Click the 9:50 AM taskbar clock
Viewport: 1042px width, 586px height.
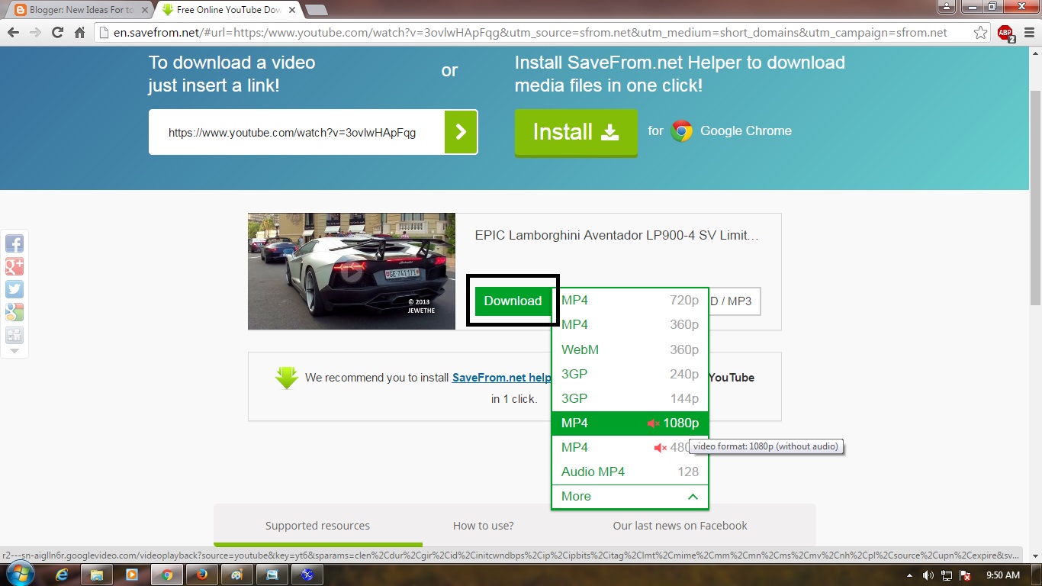click(1003, 575)
